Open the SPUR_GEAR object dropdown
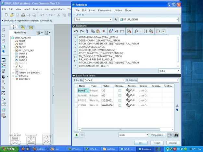 [x=149, y=19]
